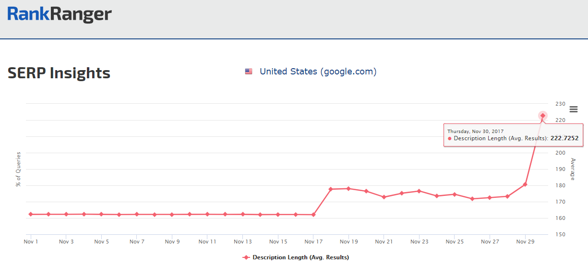Click the SERP Insights heading

click(x=59, y=73)
